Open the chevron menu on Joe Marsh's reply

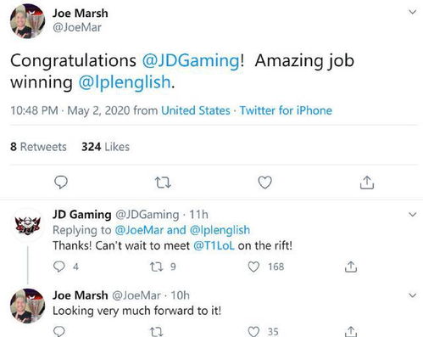click(x=413, y=295)
